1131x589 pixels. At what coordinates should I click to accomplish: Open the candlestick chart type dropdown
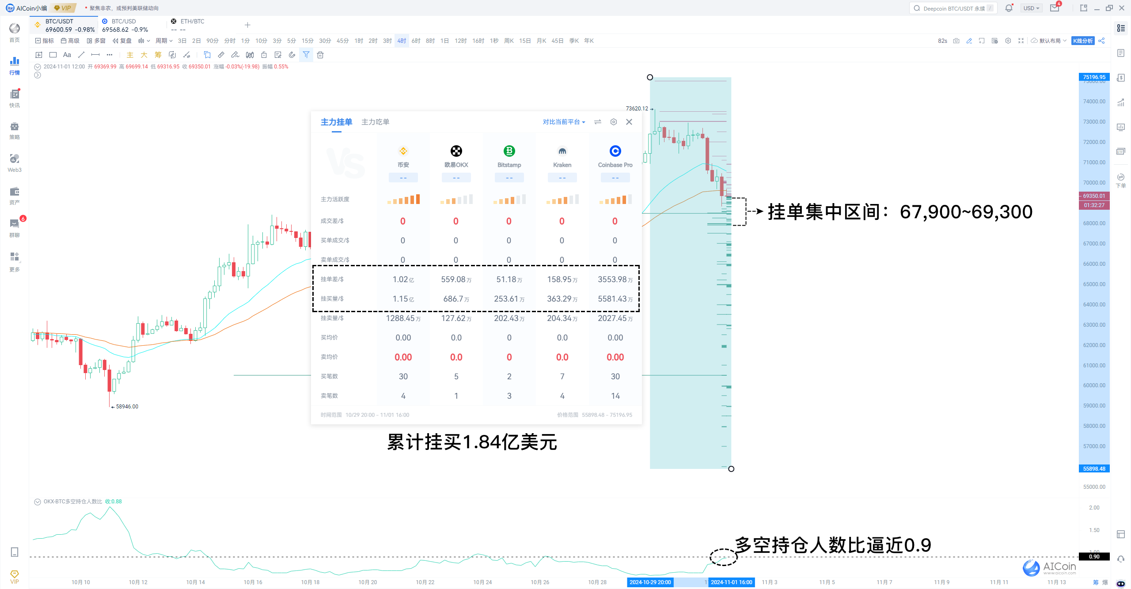click(x=144, y=41)
